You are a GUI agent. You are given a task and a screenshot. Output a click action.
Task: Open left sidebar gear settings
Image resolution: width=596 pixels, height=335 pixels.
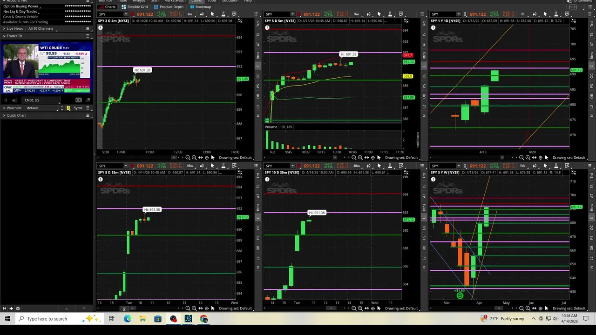[x=18, y=308]
